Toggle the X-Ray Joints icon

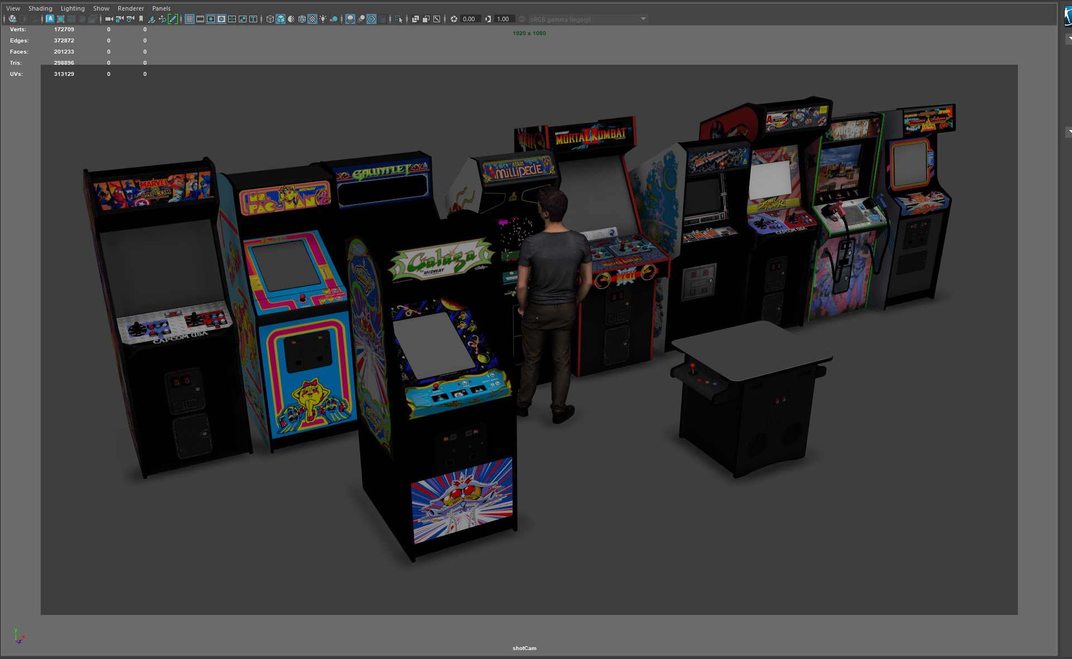point(437,19)
